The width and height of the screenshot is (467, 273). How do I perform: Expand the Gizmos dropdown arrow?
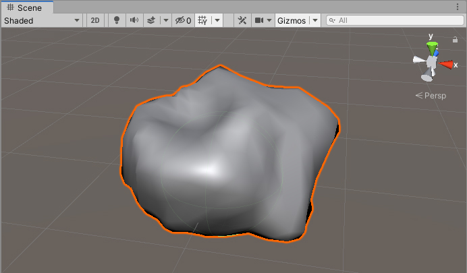(315, 20)
